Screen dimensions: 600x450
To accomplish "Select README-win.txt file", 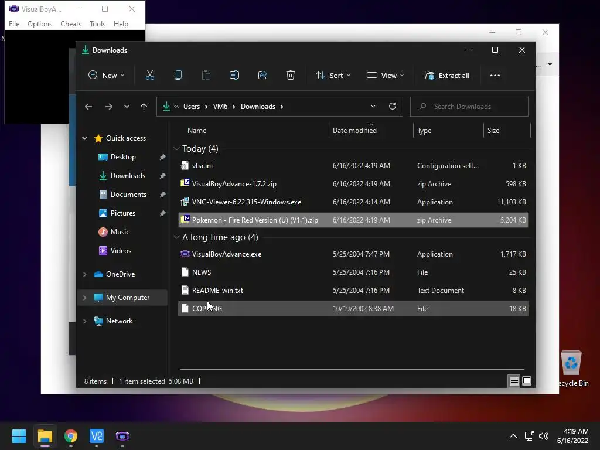I will [x=353, y=291].
